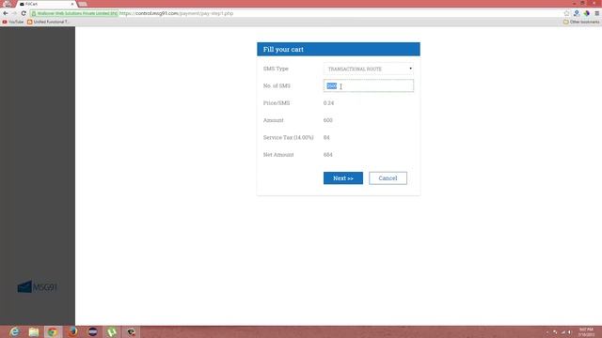
Task: Open File Explorer from taskbar
Action: (34, 331)
